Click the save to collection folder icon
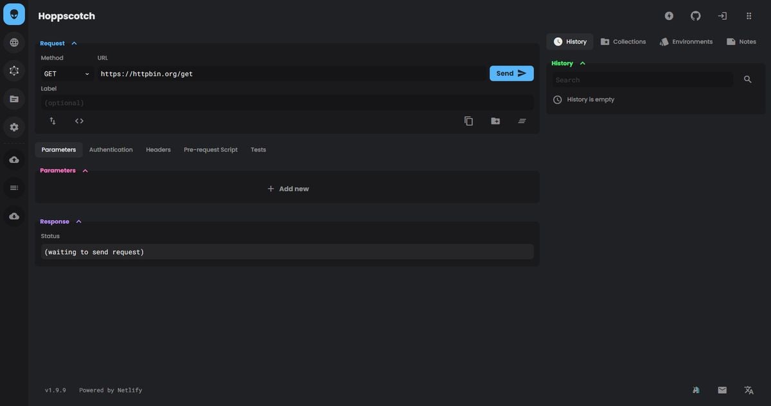 [x=495, y=121]
